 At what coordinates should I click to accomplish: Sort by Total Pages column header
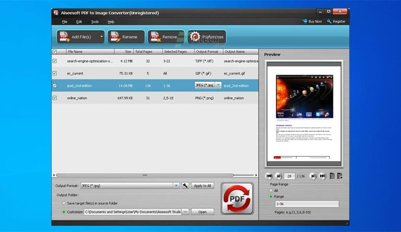click(148, 52)
